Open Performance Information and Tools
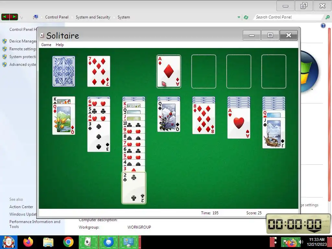The height and width of the screenshot is (249, 332). [35, 224]
